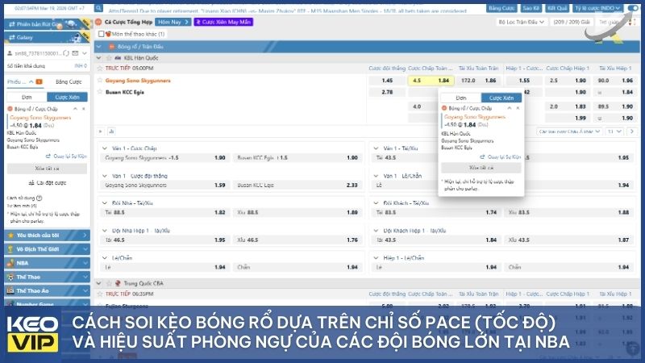
Task: Select Đơn single bet mode in left slip
Action: click(x=26, y=96)
